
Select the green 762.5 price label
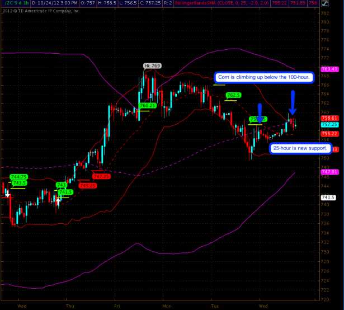point(233,95)
